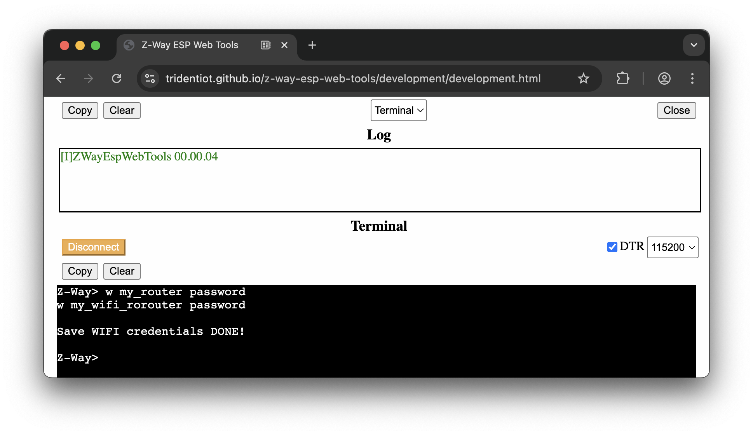Click Clear button below Disconnect

coord(122,271)
